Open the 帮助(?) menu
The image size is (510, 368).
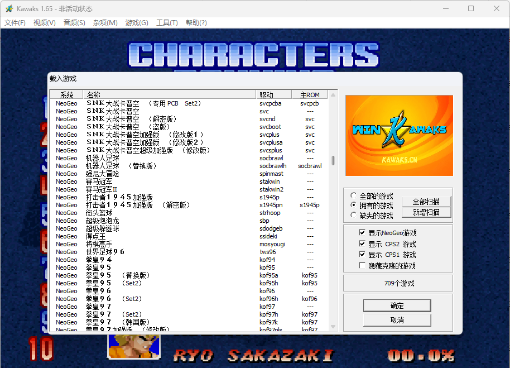pyautogui.click(x=196, y=23)
